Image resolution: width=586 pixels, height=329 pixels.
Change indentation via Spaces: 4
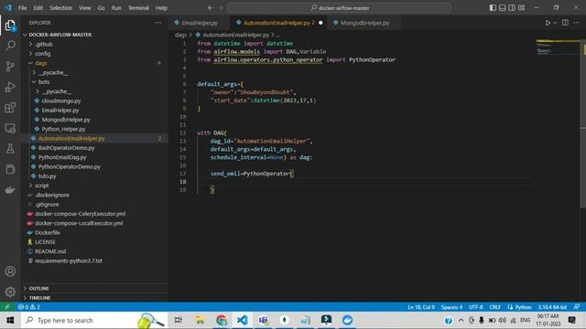pos(451,307)
